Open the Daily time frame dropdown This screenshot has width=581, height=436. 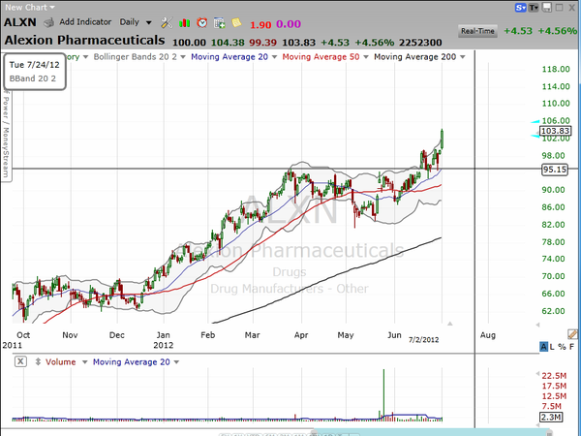[x=136, y=22]
